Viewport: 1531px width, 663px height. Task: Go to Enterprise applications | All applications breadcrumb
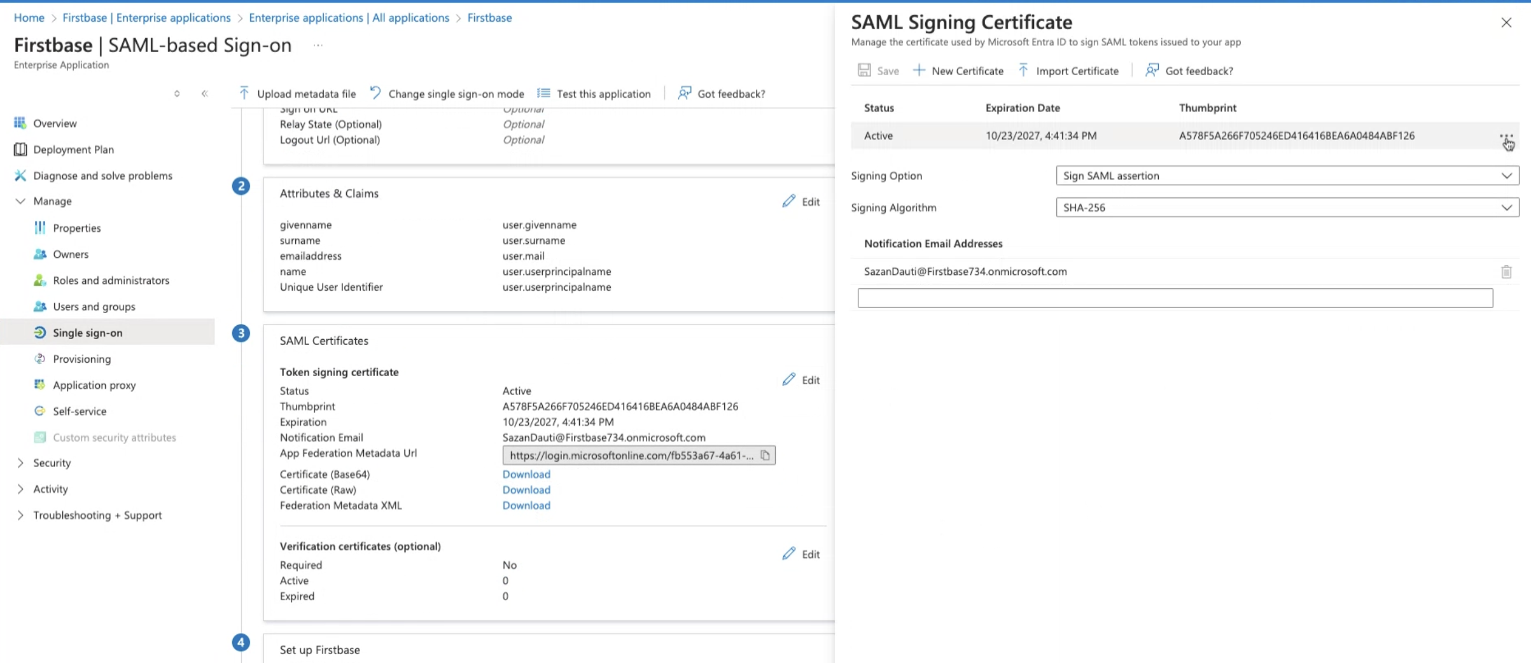pos(349,18)
